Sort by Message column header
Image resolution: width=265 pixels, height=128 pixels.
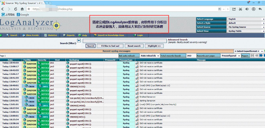pos(201,60)
